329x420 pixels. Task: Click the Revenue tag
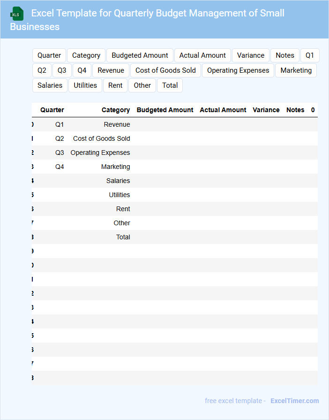point(111,70)
